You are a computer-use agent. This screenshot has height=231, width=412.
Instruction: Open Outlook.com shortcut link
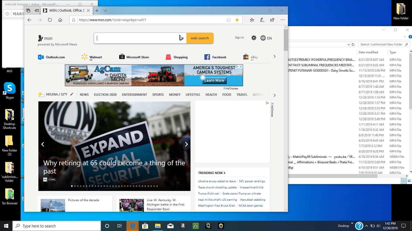click(x=51, y=57)
